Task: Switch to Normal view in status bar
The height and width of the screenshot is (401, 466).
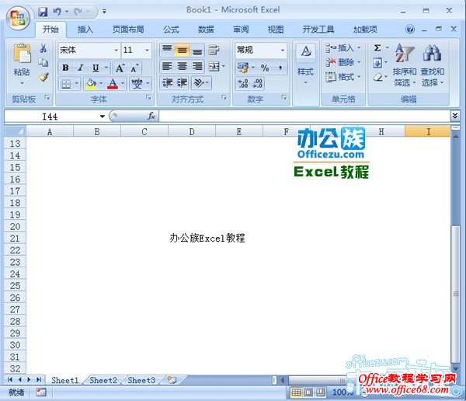Action: tap(297, 392)
